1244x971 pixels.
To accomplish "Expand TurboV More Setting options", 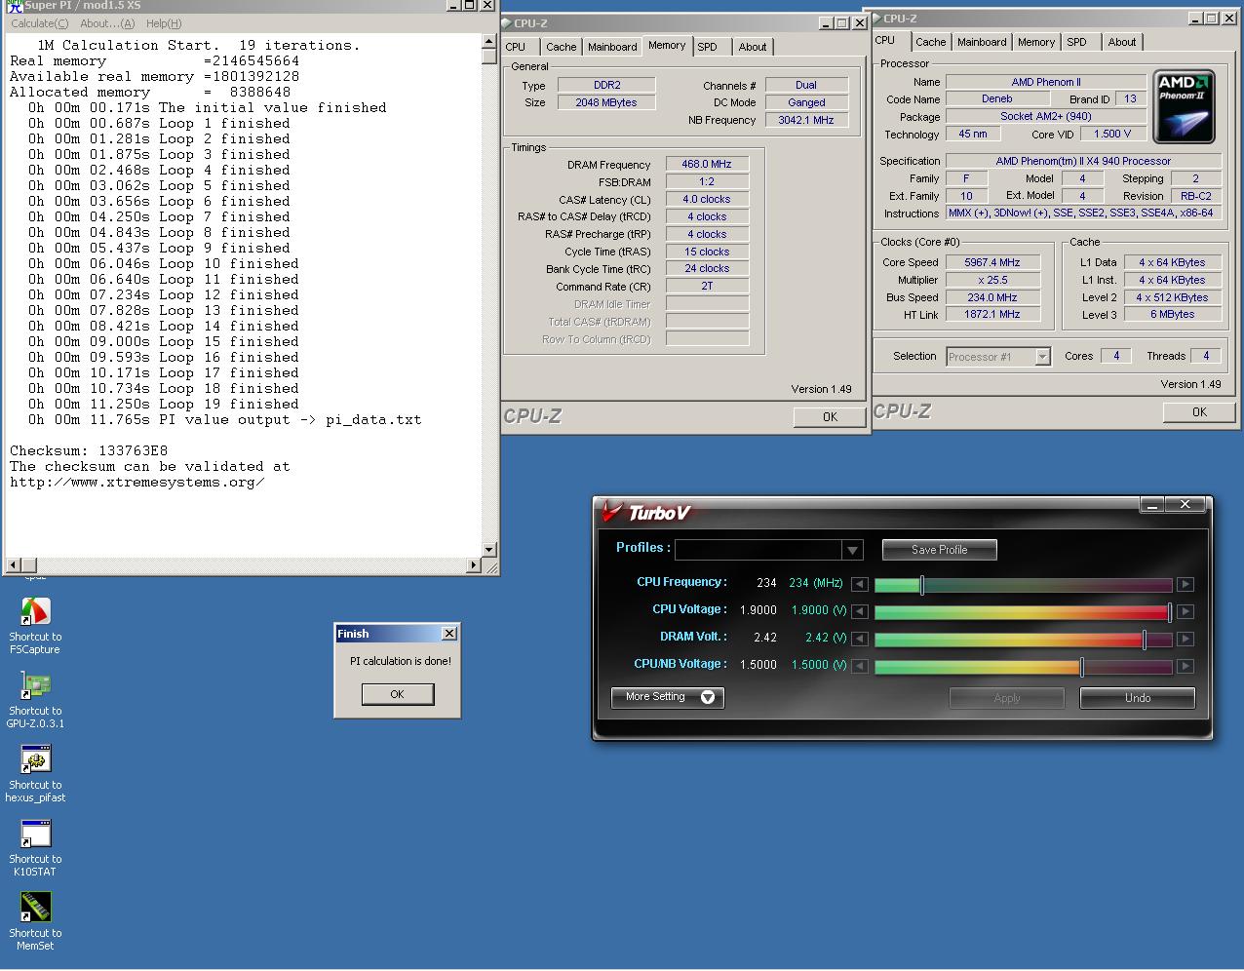I will [668, 697].
